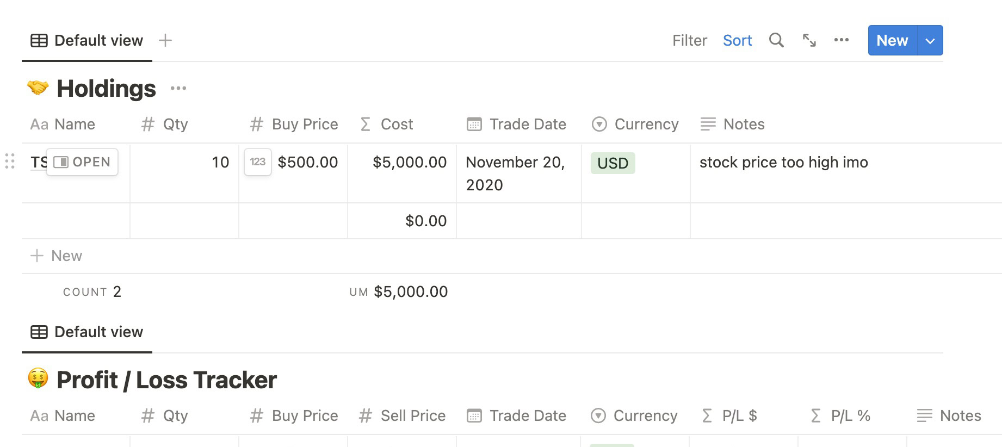Select the Holdings Default view tab
The image size is (1002, 447).
point(87,41)
